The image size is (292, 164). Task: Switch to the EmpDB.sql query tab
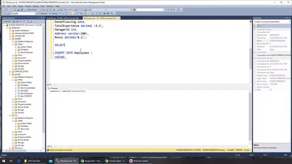click(63, 18)
